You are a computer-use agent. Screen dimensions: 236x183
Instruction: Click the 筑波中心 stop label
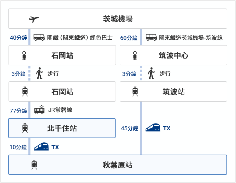[173, 55]
